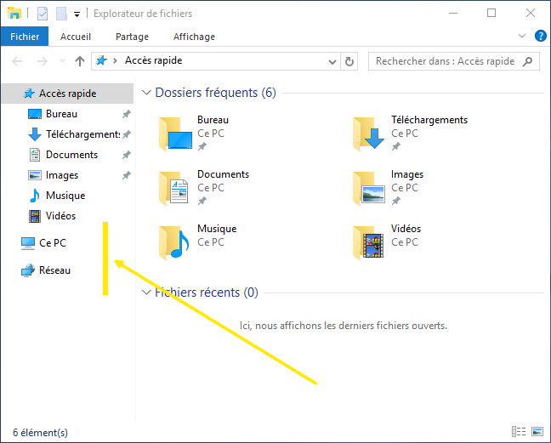Select the Téléchargements folder icon in main pane
This screenshot has height=443, width=551.
point(369,133)
